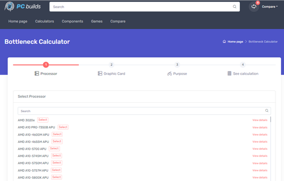Click the Purpose step label
This screenshot has width=284, height=181.
tap(180, 73)
